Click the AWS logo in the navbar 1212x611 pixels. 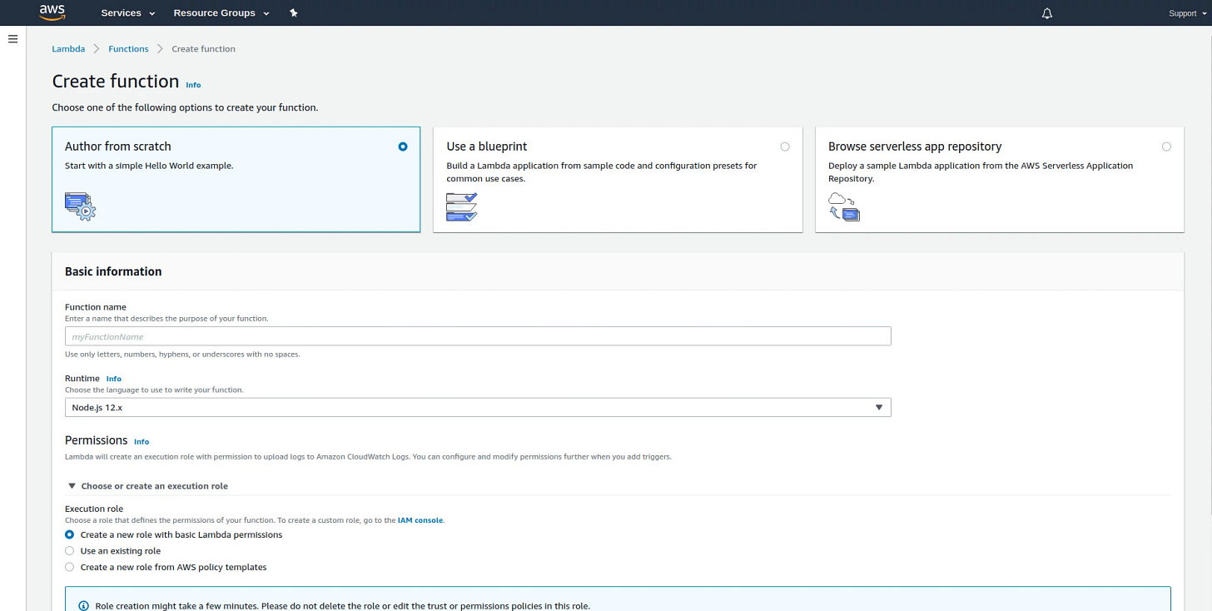pos(52,12)
